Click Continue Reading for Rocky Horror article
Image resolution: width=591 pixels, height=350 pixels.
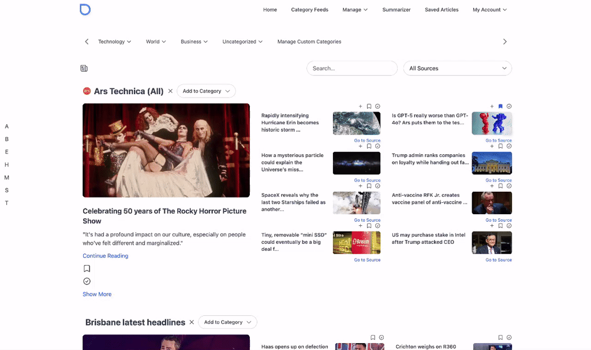point(106,256)
